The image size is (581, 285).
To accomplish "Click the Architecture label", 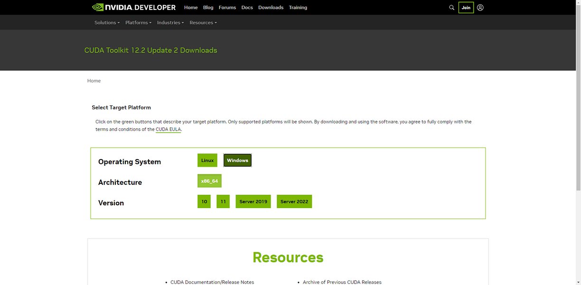I will (120, 182).
